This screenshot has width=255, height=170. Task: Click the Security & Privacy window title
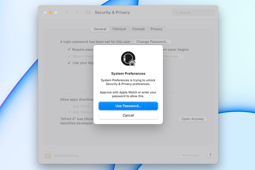tap(112, 12)
